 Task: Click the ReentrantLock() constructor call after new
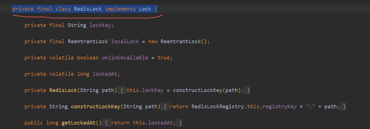pyautogui.click(x=184, y=42)
